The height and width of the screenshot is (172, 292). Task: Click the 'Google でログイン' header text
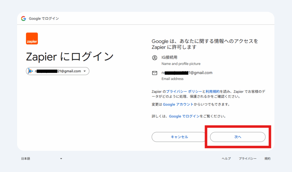tap(44, 18)
